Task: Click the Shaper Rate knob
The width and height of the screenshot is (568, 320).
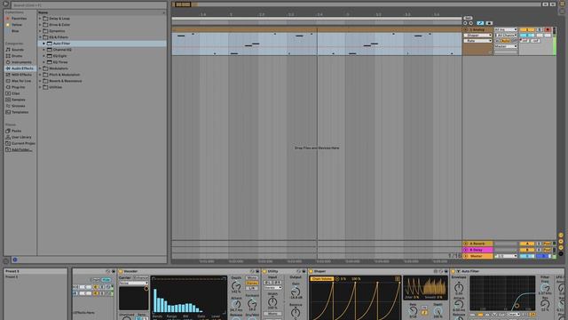Action: click(413, 311)
